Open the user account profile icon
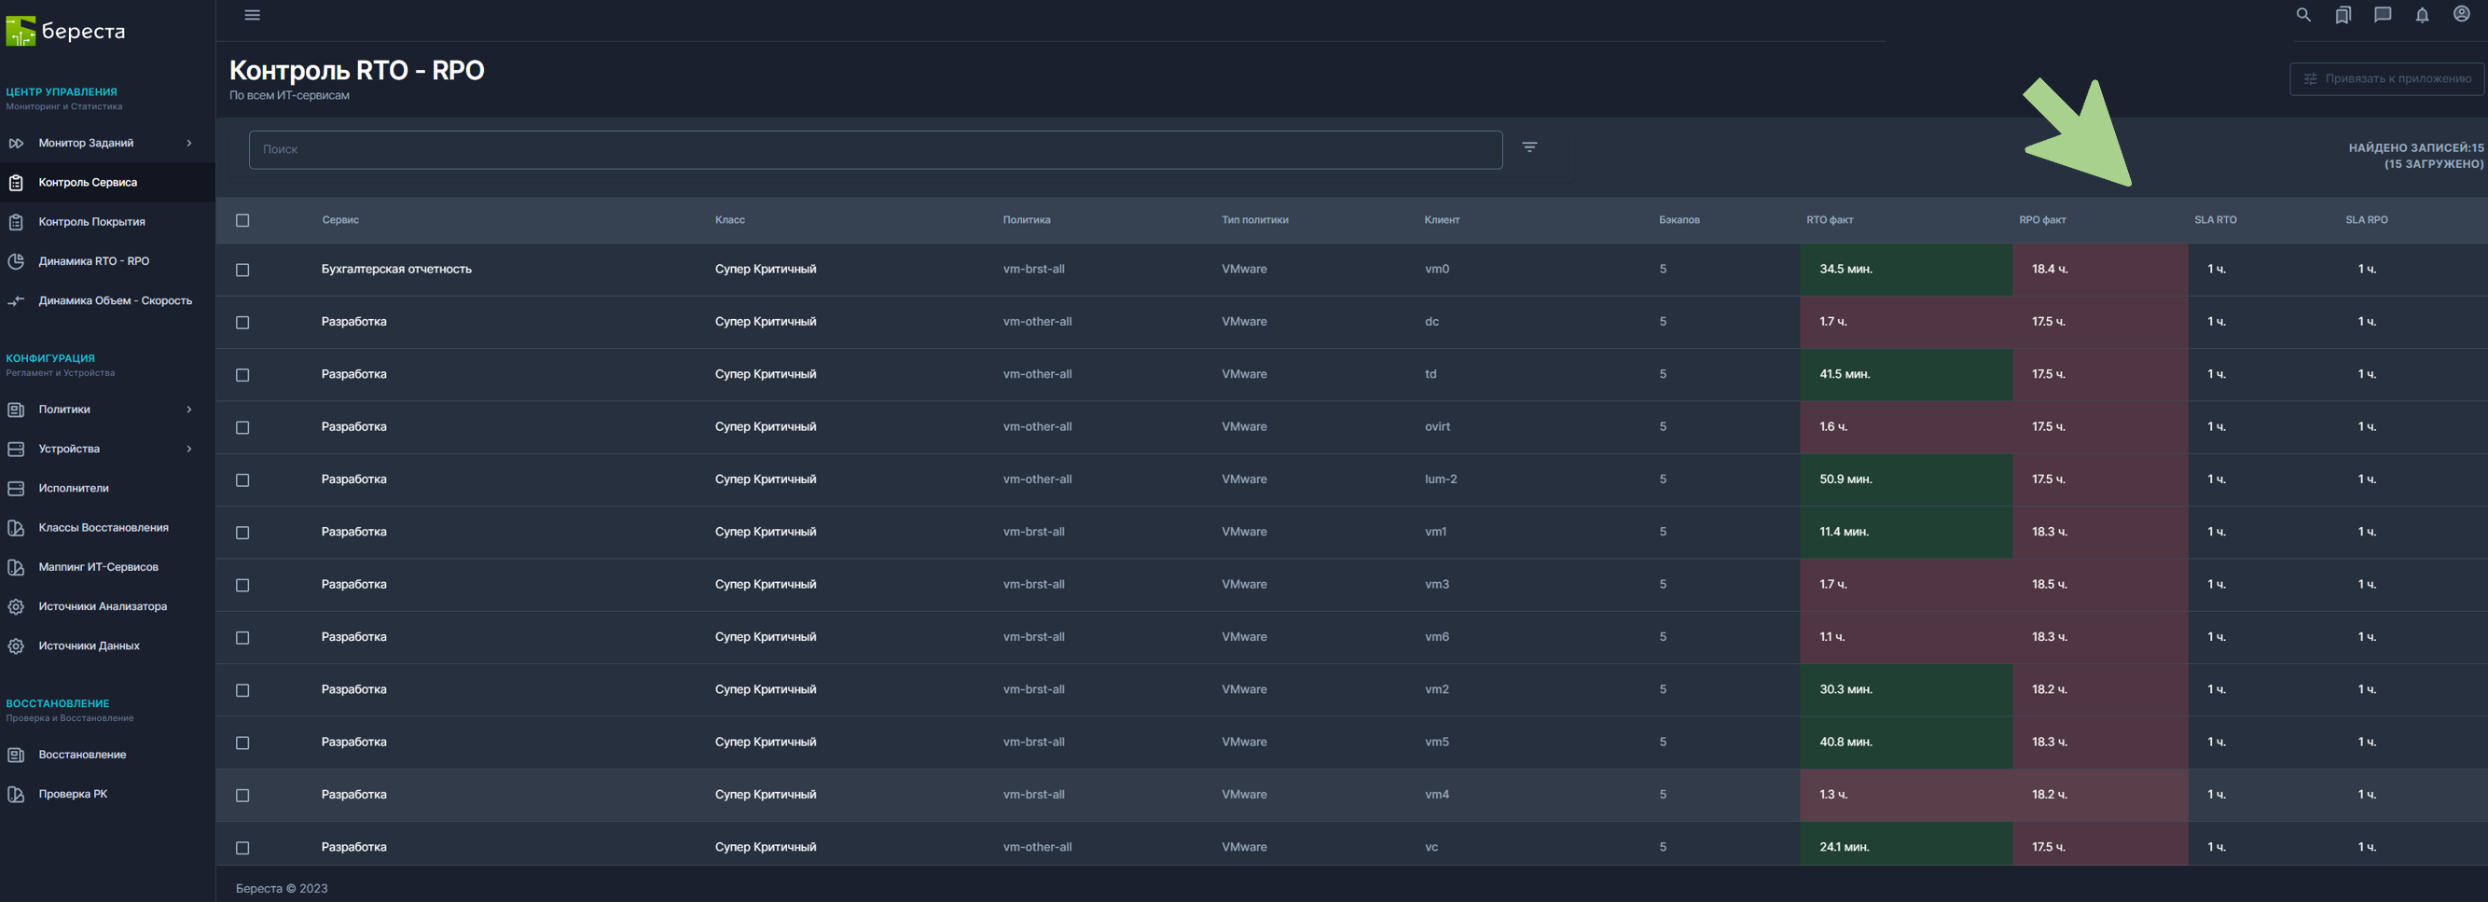This screenshot has height=902, width=2488. [x=2461, y=15]
